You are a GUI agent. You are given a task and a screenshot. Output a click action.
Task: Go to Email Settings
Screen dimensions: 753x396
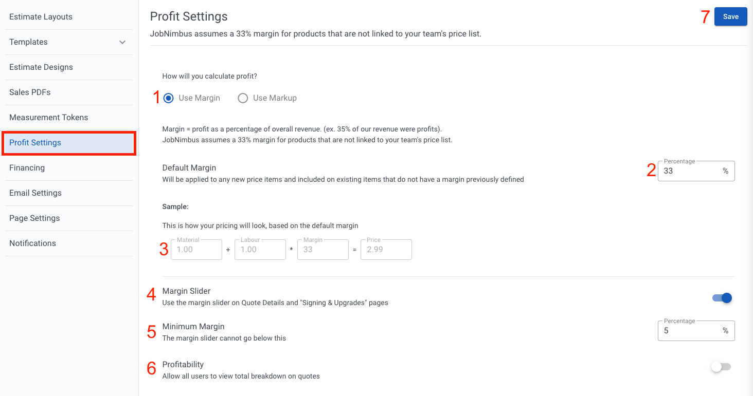pos(35,193)
